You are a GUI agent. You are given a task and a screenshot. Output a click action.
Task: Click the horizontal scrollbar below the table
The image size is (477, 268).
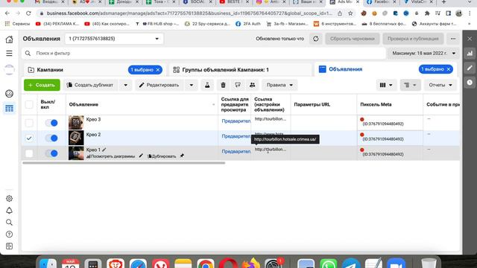[124, 163]
